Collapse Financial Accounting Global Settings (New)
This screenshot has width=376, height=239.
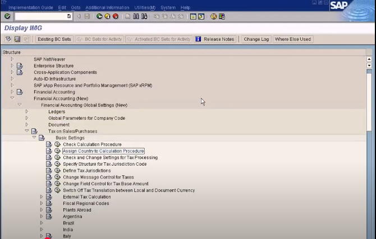(x=20, y=105)
